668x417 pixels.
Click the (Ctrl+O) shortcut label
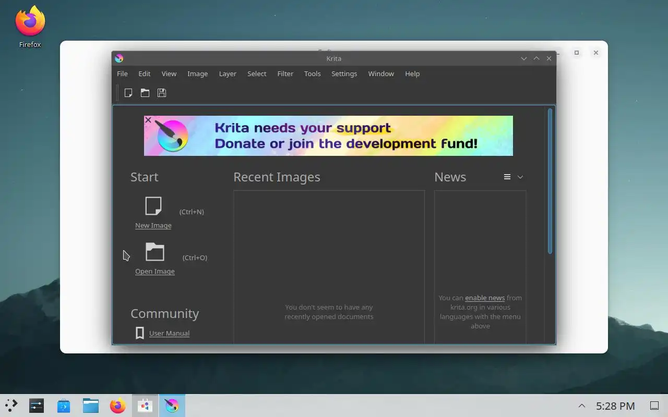pyautogui.click(x=195, y=258)
